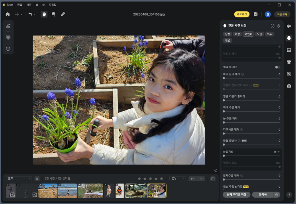Click the sort order icon next to 모두 filter
Screen dimensions: 296x204
37,178
